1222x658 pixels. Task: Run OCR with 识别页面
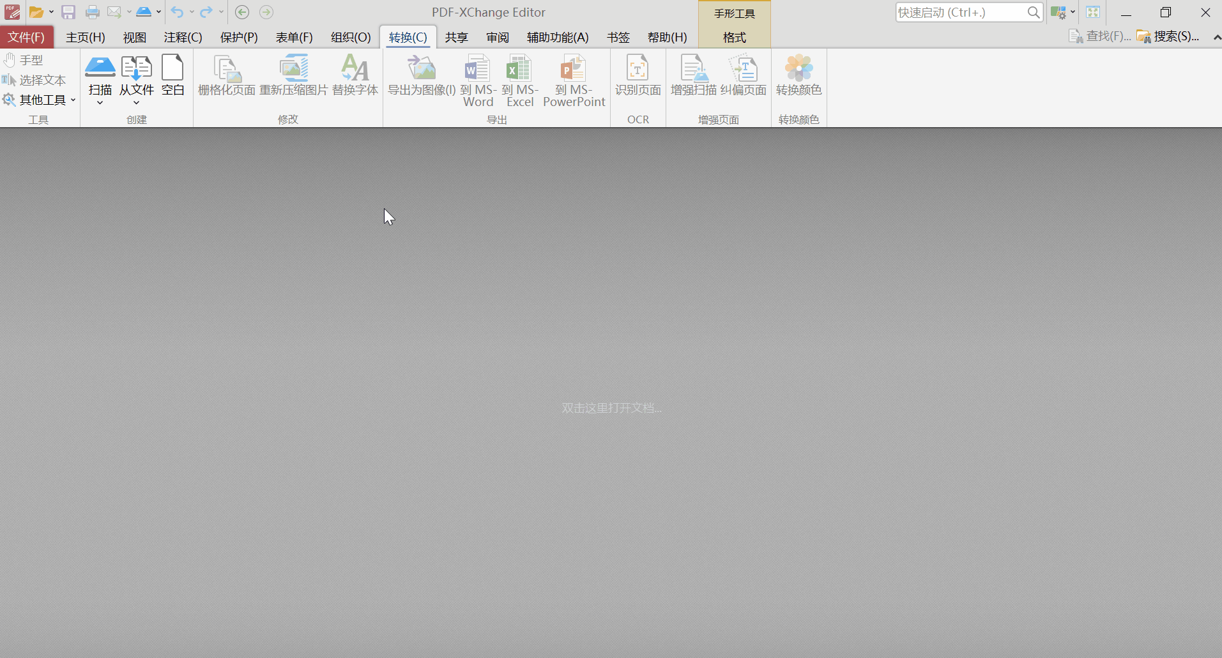[638, 75]
